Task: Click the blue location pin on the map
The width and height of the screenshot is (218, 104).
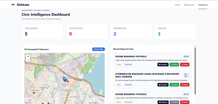Action: tap(64, 79)
